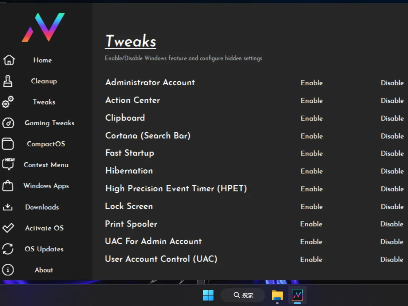Open Gaming Tweaks via the speedometer icon

click(8, 123)
